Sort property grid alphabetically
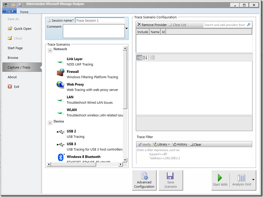Screen dimensions: 263x197 145,58
